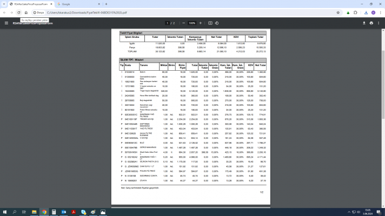Image resolution: width=385 pixels, height=216 pixels.
Task: Go forward in browser history
Action: (x=11, y=12)
